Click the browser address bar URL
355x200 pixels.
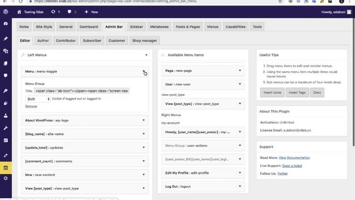(x=115, y=1)
